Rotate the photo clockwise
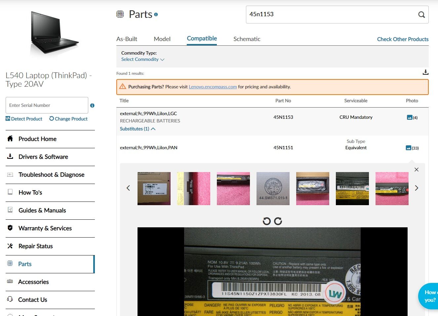Image resolution: width=438 pixels, height=316 pixels. 278,221
